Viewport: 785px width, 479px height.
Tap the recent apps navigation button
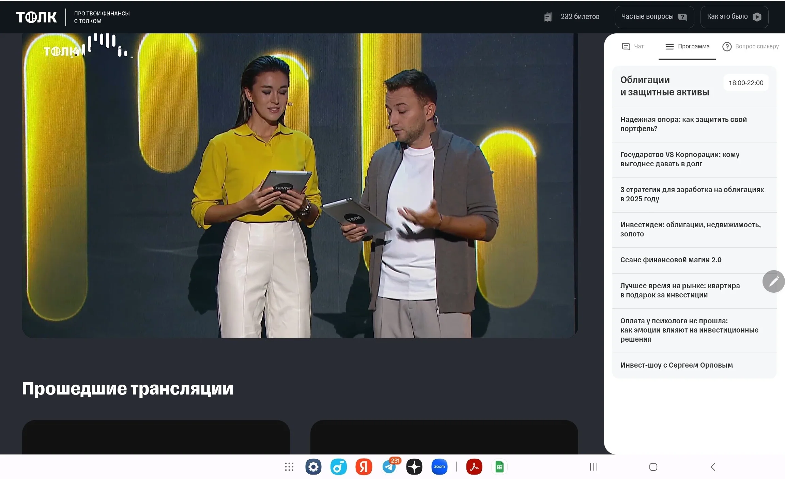pos(594,467)
